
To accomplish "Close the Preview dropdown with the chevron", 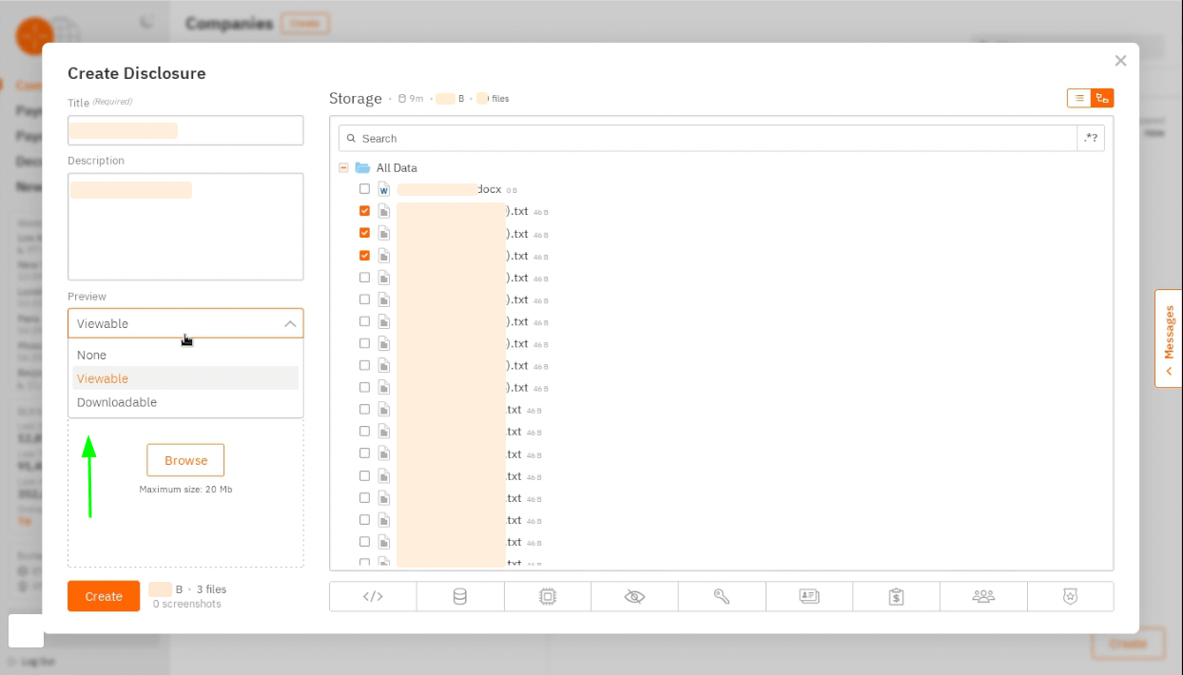I will tap(291, 323).
